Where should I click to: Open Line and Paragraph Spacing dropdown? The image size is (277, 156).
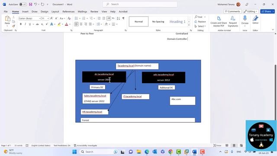tap(99, 24)
